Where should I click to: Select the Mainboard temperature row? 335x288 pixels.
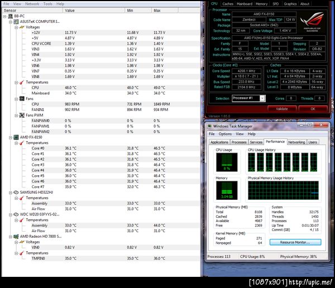[x=116, y=93]
